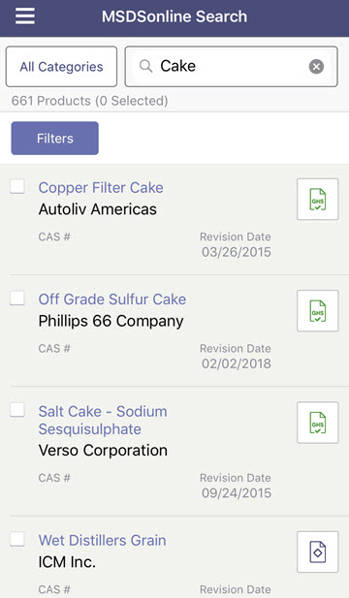
Task: Open the Filters panel
Action: tap(55, 138)
